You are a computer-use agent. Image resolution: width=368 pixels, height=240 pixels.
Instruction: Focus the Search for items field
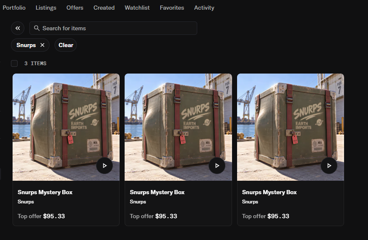coord(113,28)
